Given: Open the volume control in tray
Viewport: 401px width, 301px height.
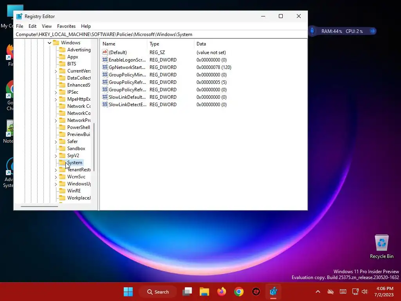Looking at the screenshot, I should [x=365, y=292].
